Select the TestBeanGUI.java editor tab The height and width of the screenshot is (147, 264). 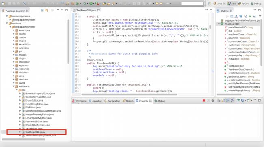tap(86, 10)
